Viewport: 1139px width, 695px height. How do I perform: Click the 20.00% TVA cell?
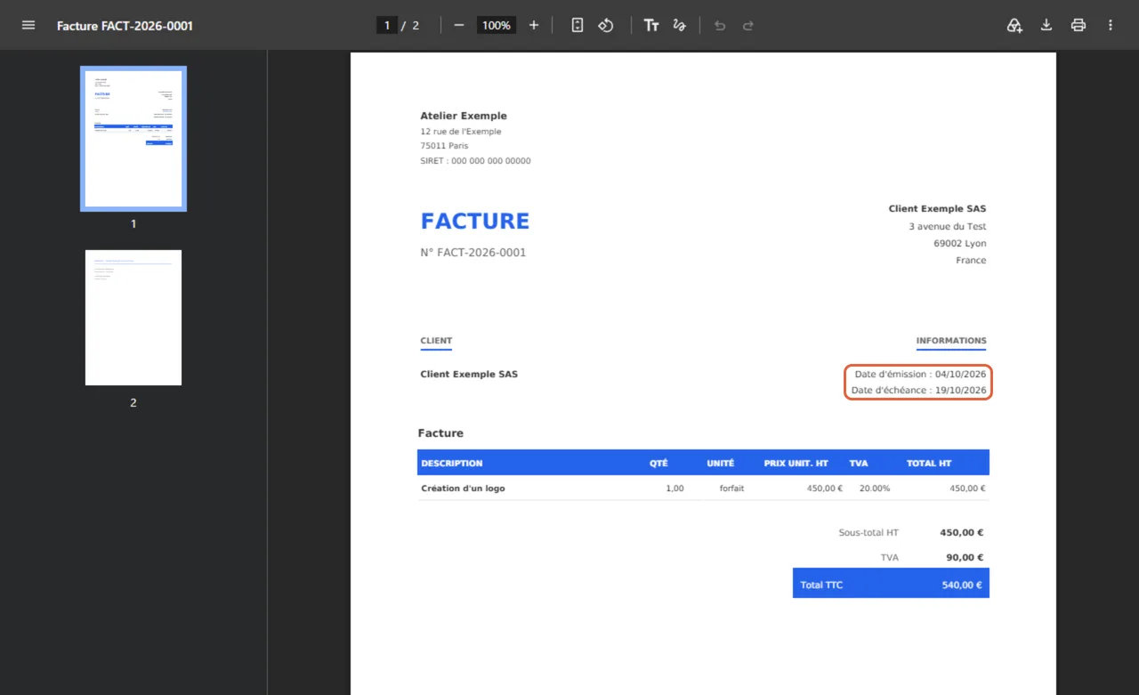(875, 489)
